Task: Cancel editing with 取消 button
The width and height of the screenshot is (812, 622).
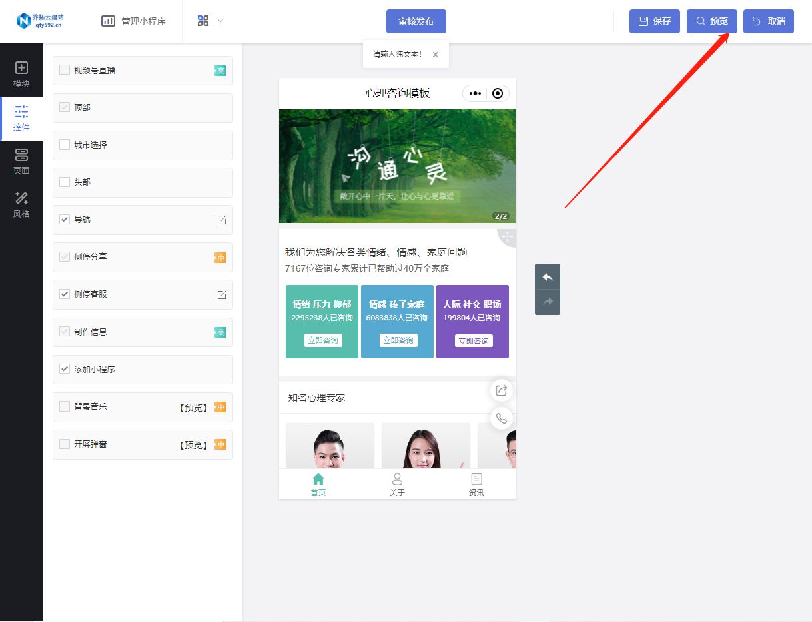Action: point(768,21)
